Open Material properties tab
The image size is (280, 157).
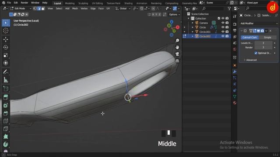pos(234,103)
